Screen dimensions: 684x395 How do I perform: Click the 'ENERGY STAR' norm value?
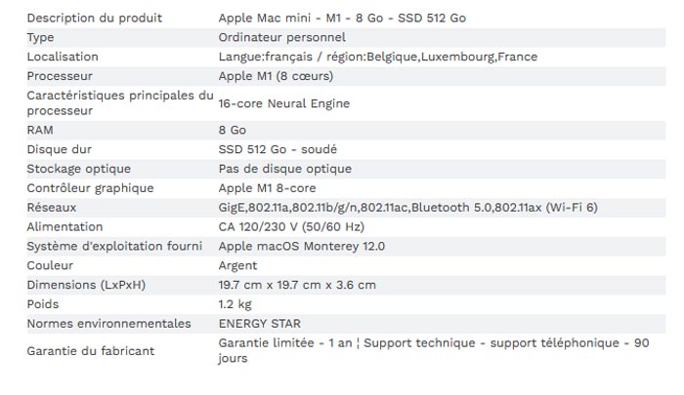click(x=260, y=324)
